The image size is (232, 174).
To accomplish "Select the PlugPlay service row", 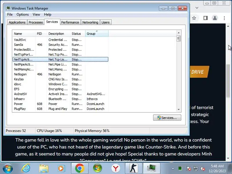I will pyautogui.click(x=60, y=109).
